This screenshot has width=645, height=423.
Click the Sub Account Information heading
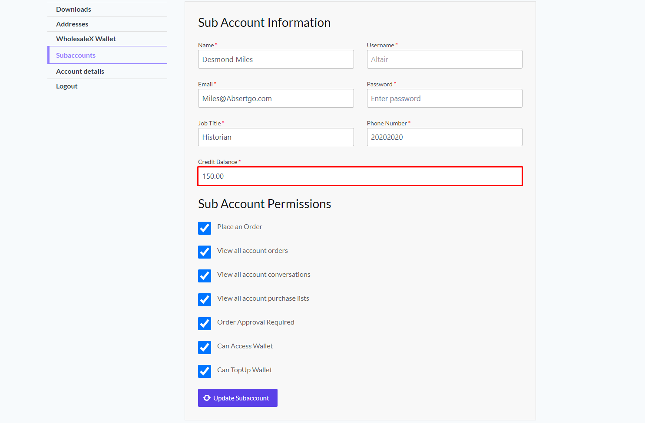264,23
